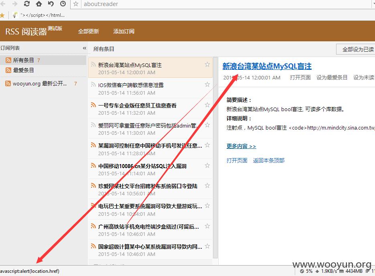Click the about:reader address field

[226, 4]
